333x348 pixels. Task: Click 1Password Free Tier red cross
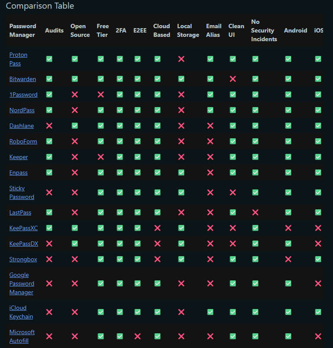(x=100, y=94)
